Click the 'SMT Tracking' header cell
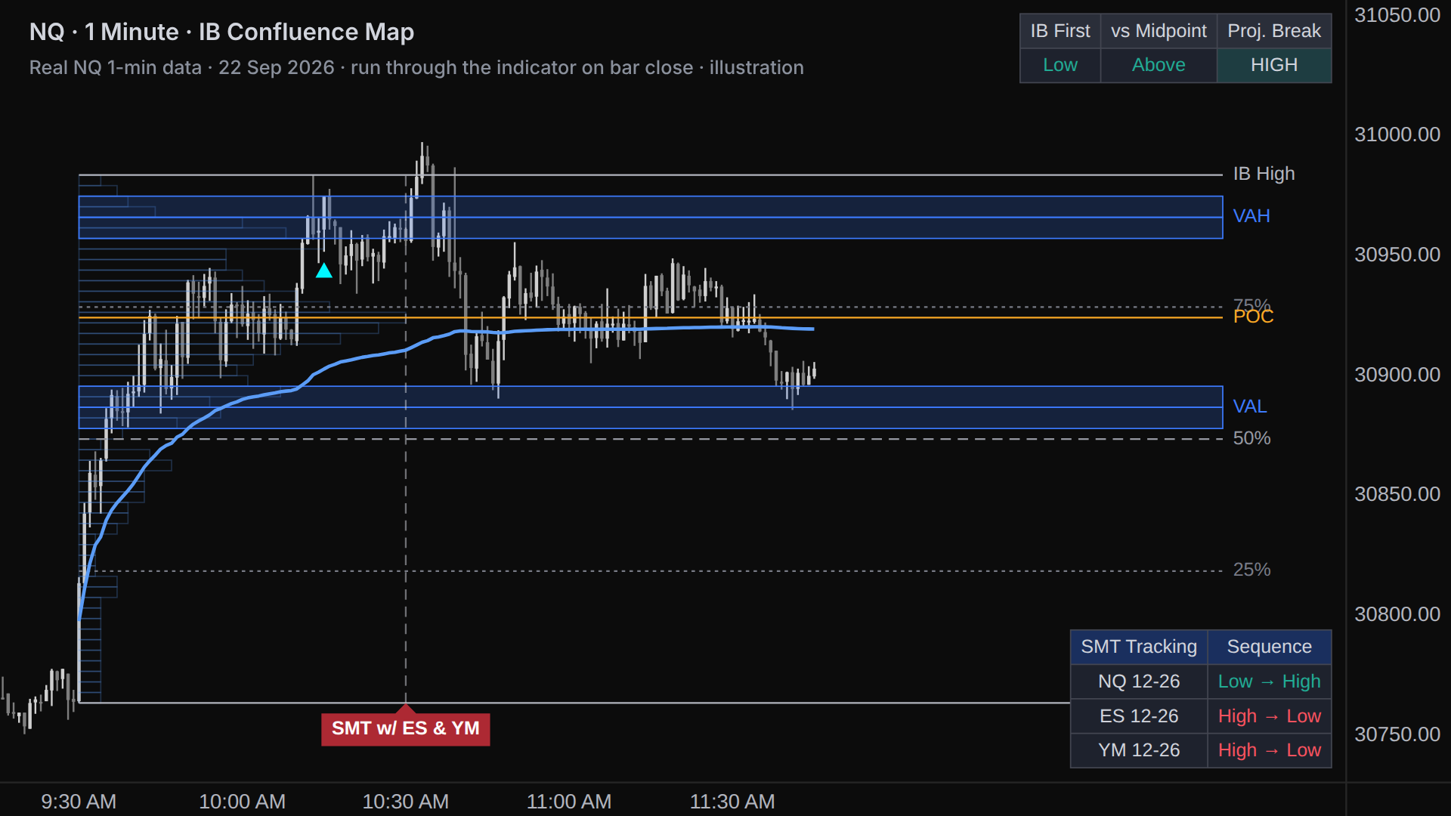The width and height of the screenshot is (1451, 816). coord(1139,647)
